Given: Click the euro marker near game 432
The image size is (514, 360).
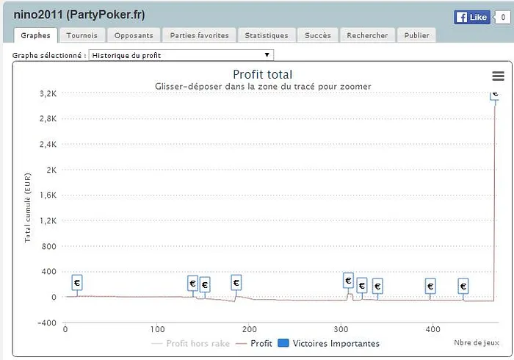Looking at the screenshot, I should click(463, 286).
